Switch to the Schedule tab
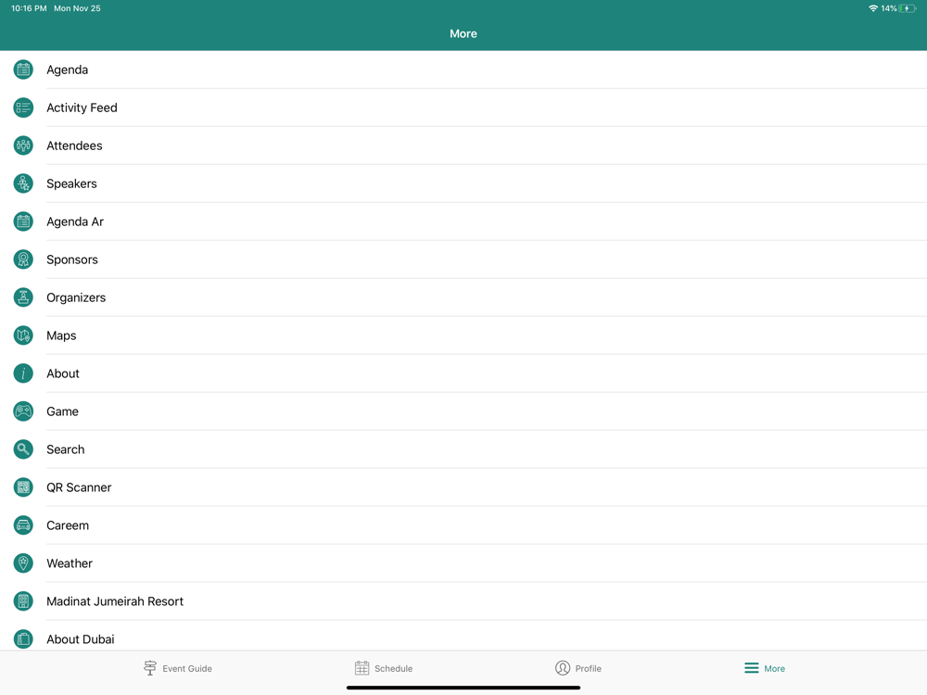 (x=384, y=668)
